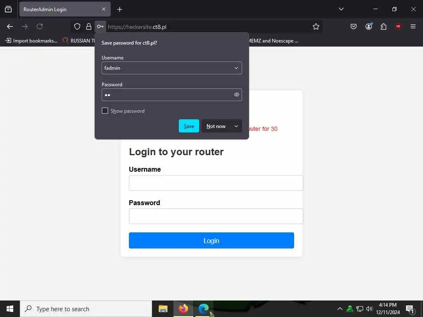Open the Firefox account icon
The image size is (423, 317).
368,26
